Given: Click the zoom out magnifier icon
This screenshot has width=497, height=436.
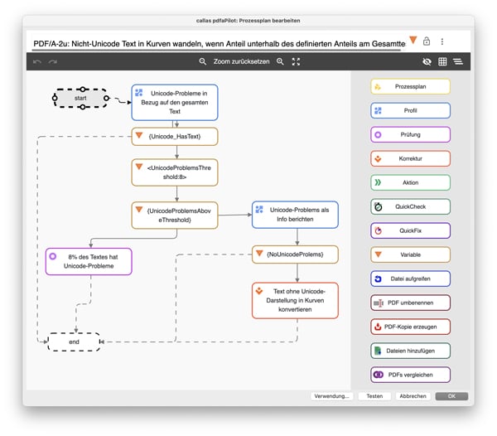Looking at the screenshot, I should tap(203, 61).
